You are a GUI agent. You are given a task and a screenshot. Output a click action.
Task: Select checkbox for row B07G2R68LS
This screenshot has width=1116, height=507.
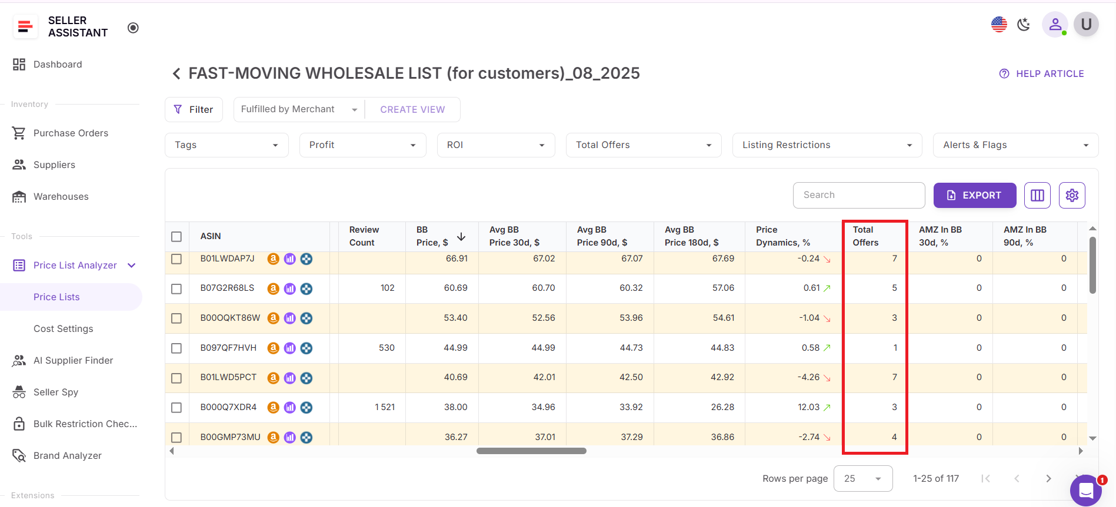(x=176, y=288)
